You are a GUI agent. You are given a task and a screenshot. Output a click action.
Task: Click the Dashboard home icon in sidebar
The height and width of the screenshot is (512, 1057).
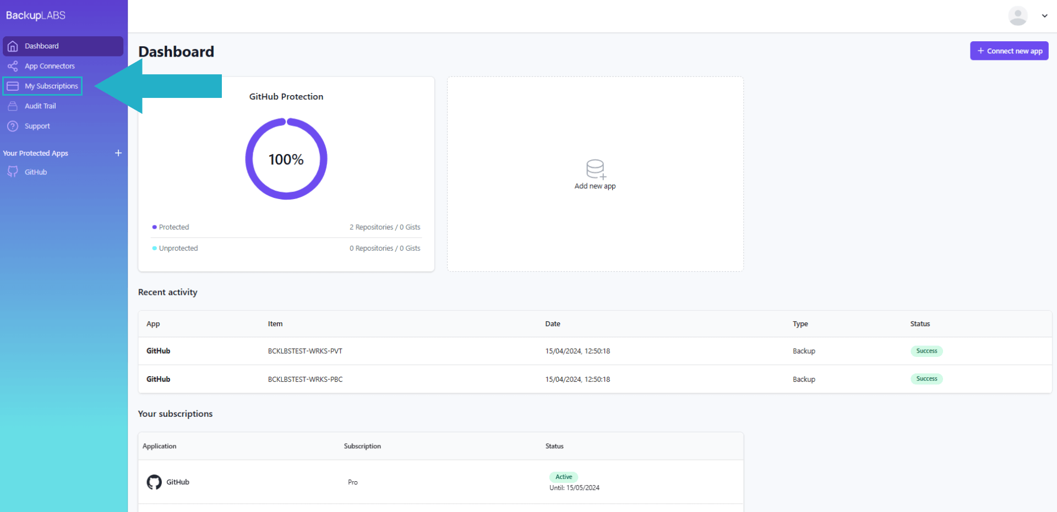(x=13, y=46)
